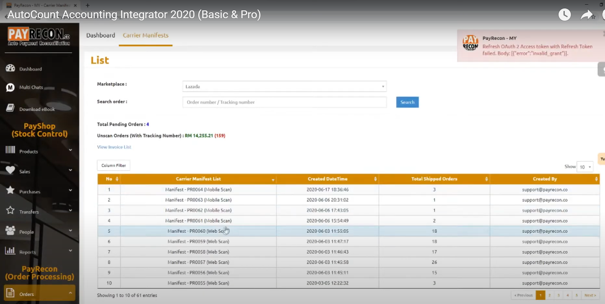Switch to the Dashboard tab
This screenshot has width=605, height=304.
tap(100, 35)
